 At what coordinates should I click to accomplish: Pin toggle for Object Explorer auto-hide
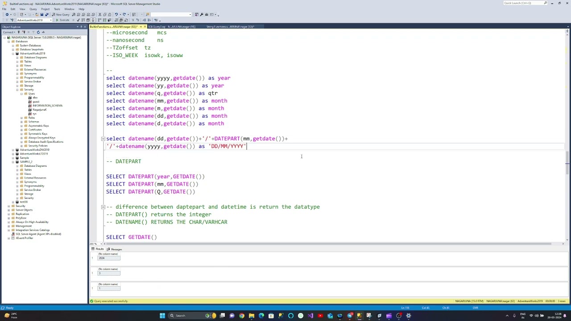point(81,27)
